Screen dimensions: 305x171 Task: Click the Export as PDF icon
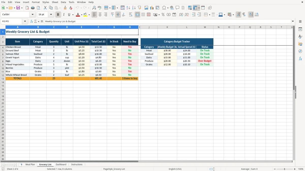(27, 8)
